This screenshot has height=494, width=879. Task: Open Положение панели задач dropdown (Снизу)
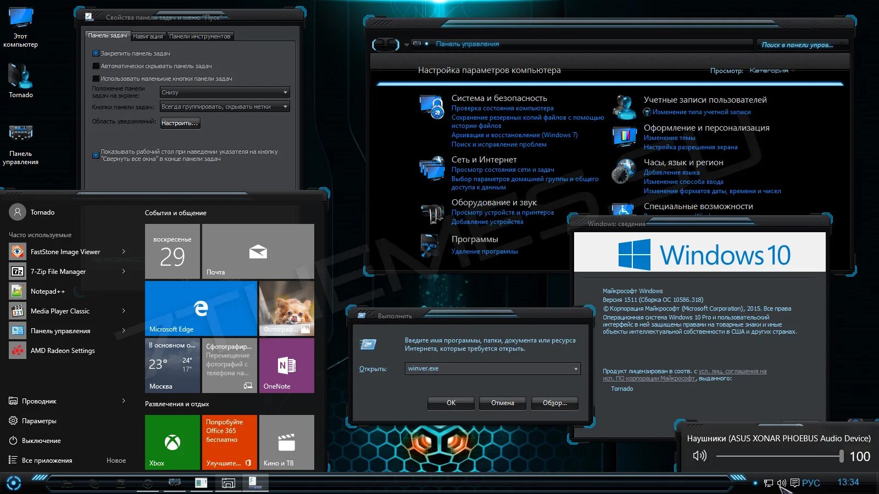pyautogui.click(x=225, y=92)
